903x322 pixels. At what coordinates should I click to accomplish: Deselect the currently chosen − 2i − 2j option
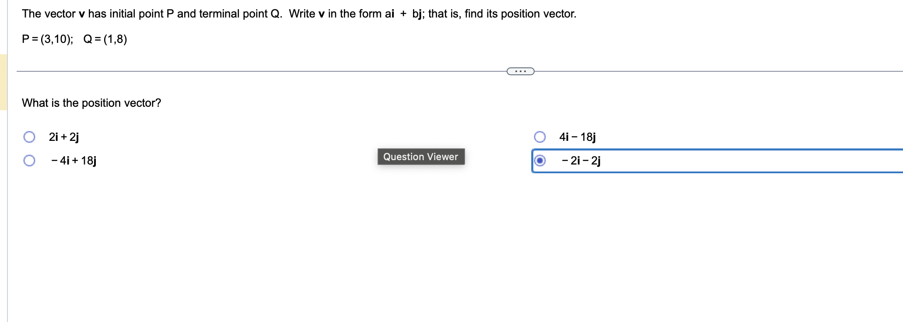[x=540, y=161]
